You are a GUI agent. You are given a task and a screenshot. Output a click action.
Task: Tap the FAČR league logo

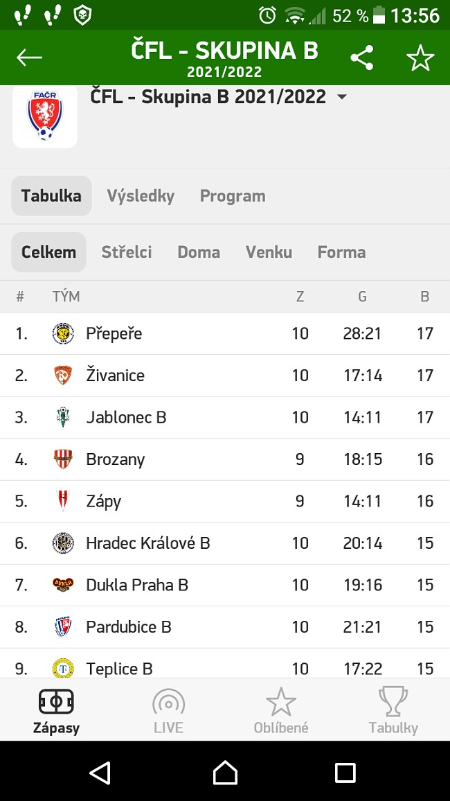pos(44,116)
